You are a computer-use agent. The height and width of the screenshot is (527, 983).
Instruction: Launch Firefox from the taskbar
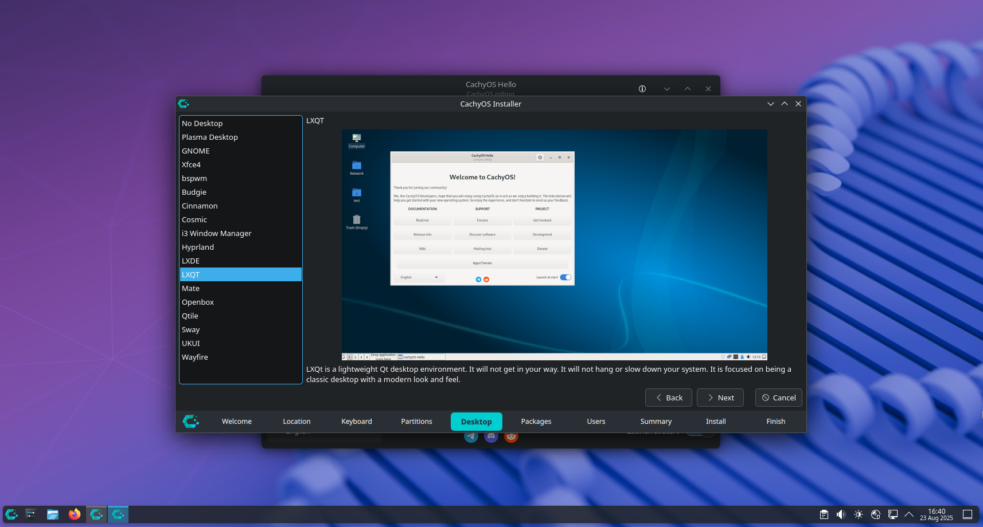[x=75, y=514]
